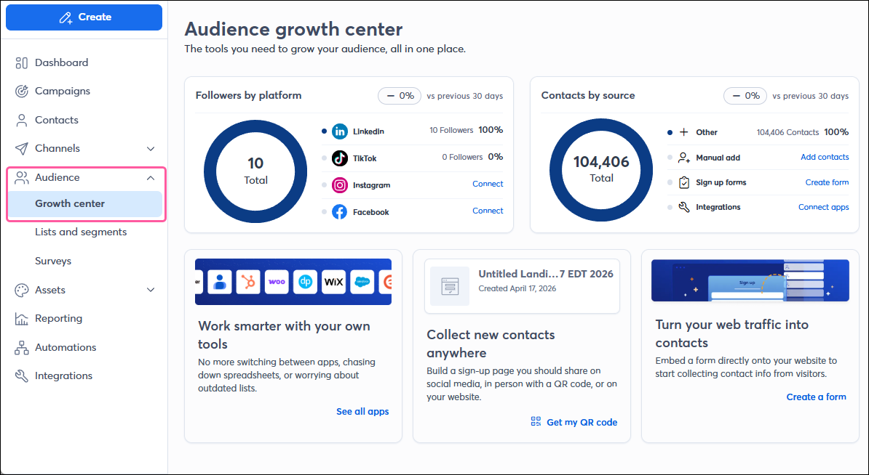
Task: Click the WooCommerce app icon
Action: pyautogui.click(x=277, y=282)
